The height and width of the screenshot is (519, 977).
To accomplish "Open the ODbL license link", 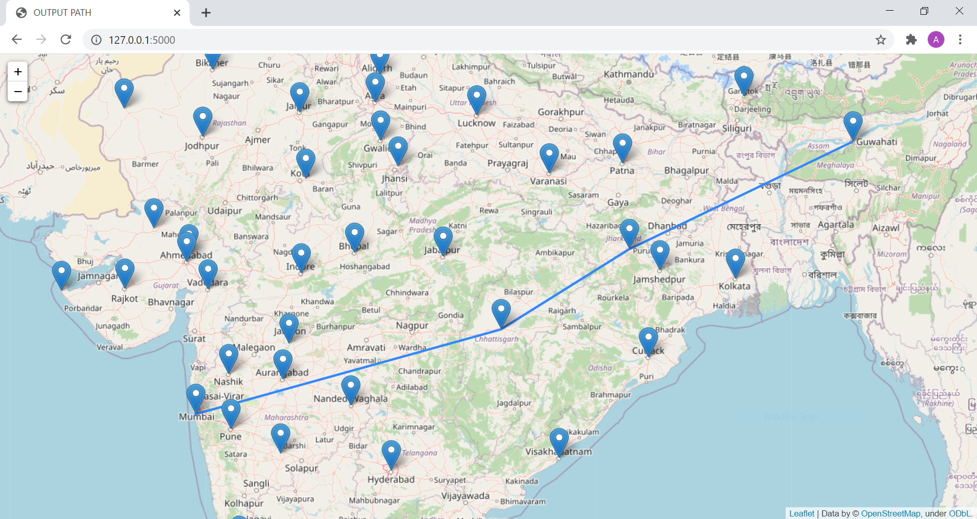I will click(x=960, y=513).
